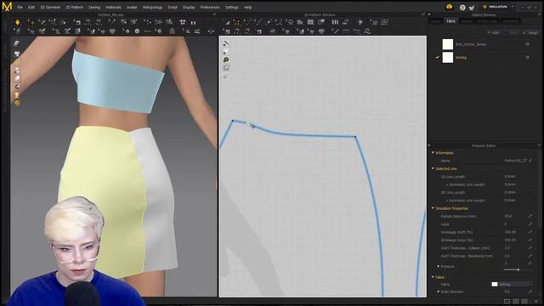Screen dimensions: 544x306
Task: Toggle the orange sphere icon in 3D sidebar
Action: 17,103
